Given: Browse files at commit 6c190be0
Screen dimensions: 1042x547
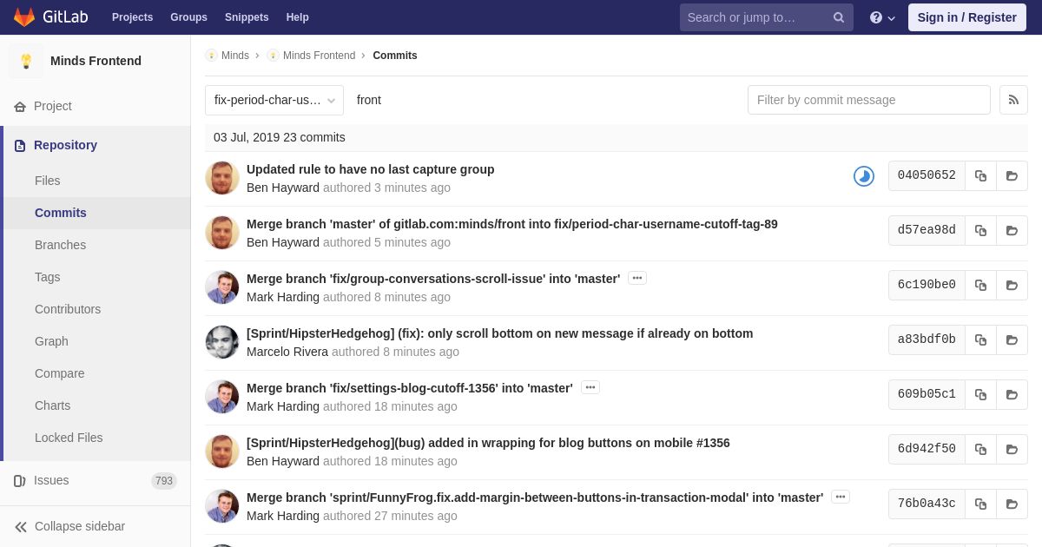Looking at the screenshot, I should (x=1012, y=285).
